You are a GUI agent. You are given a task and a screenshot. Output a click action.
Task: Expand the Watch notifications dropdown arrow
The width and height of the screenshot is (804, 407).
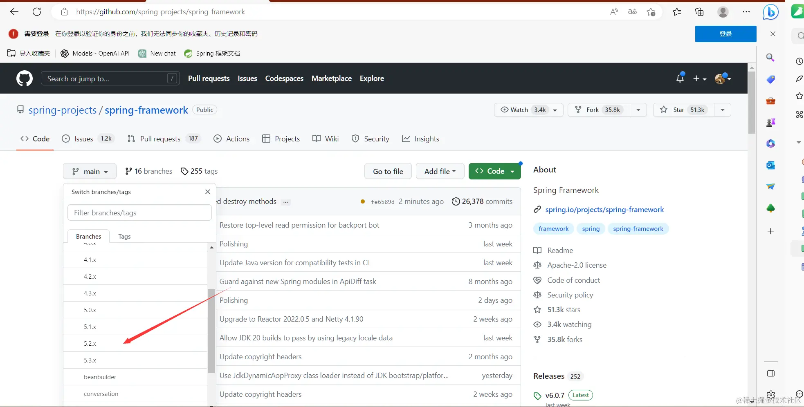coord(555,110)
